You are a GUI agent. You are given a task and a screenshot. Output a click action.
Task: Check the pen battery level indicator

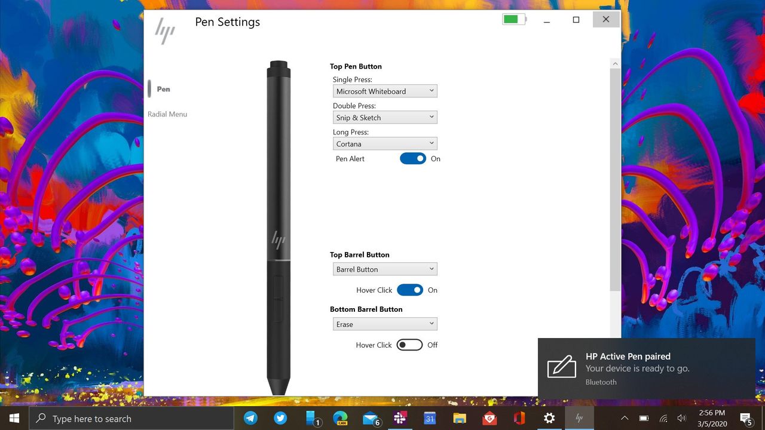[515, 20]
